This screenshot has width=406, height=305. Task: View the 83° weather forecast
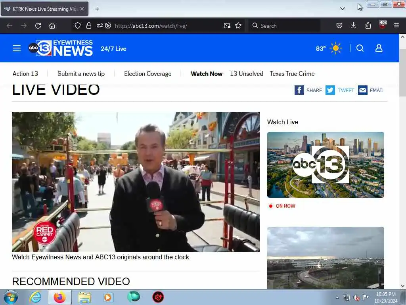(x=320, y=48)
